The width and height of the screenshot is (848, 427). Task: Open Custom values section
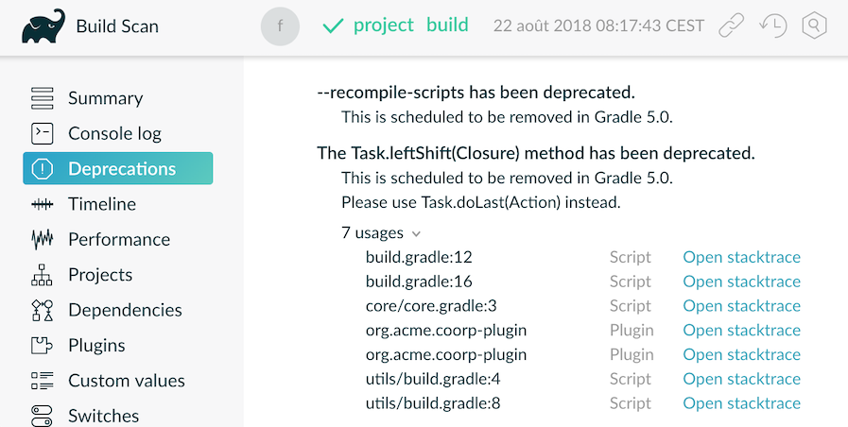pyautogui.click(x=126, y=381)
